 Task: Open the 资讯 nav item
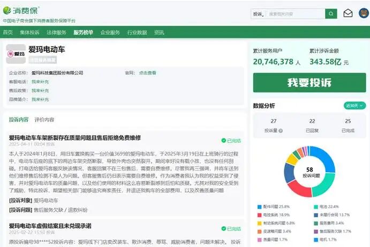click(159, 32)
